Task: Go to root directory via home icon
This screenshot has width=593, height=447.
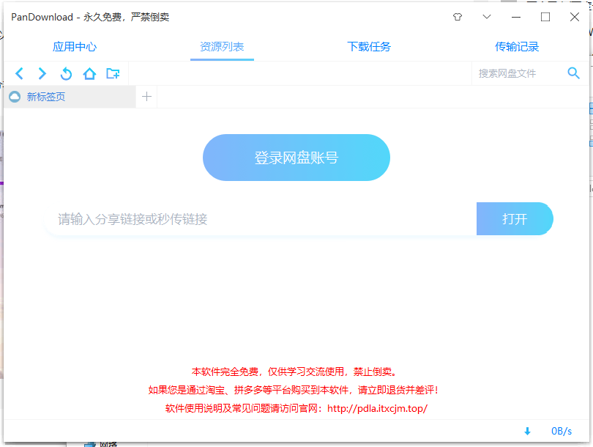Action: (89, 73)
